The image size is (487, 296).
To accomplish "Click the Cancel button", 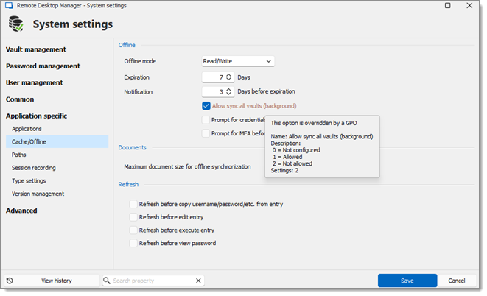I will pos(456,281).
